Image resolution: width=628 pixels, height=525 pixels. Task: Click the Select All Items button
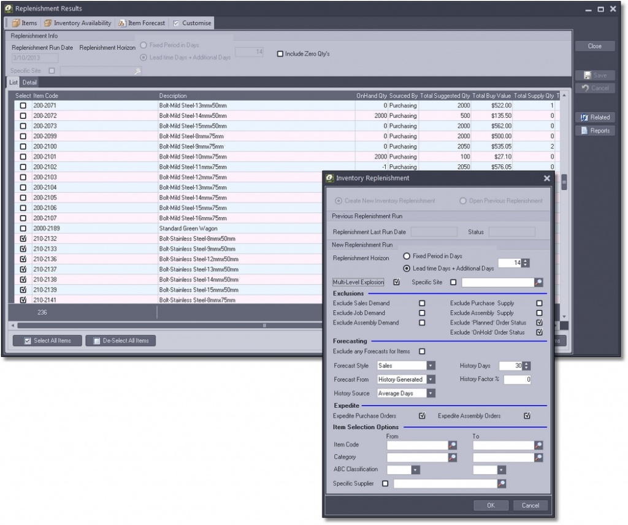pyautogui.click(x=47, y=341)
